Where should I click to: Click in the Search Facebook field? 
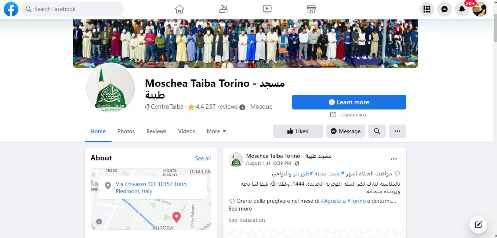pyautogui.click(x=73, y=9)
